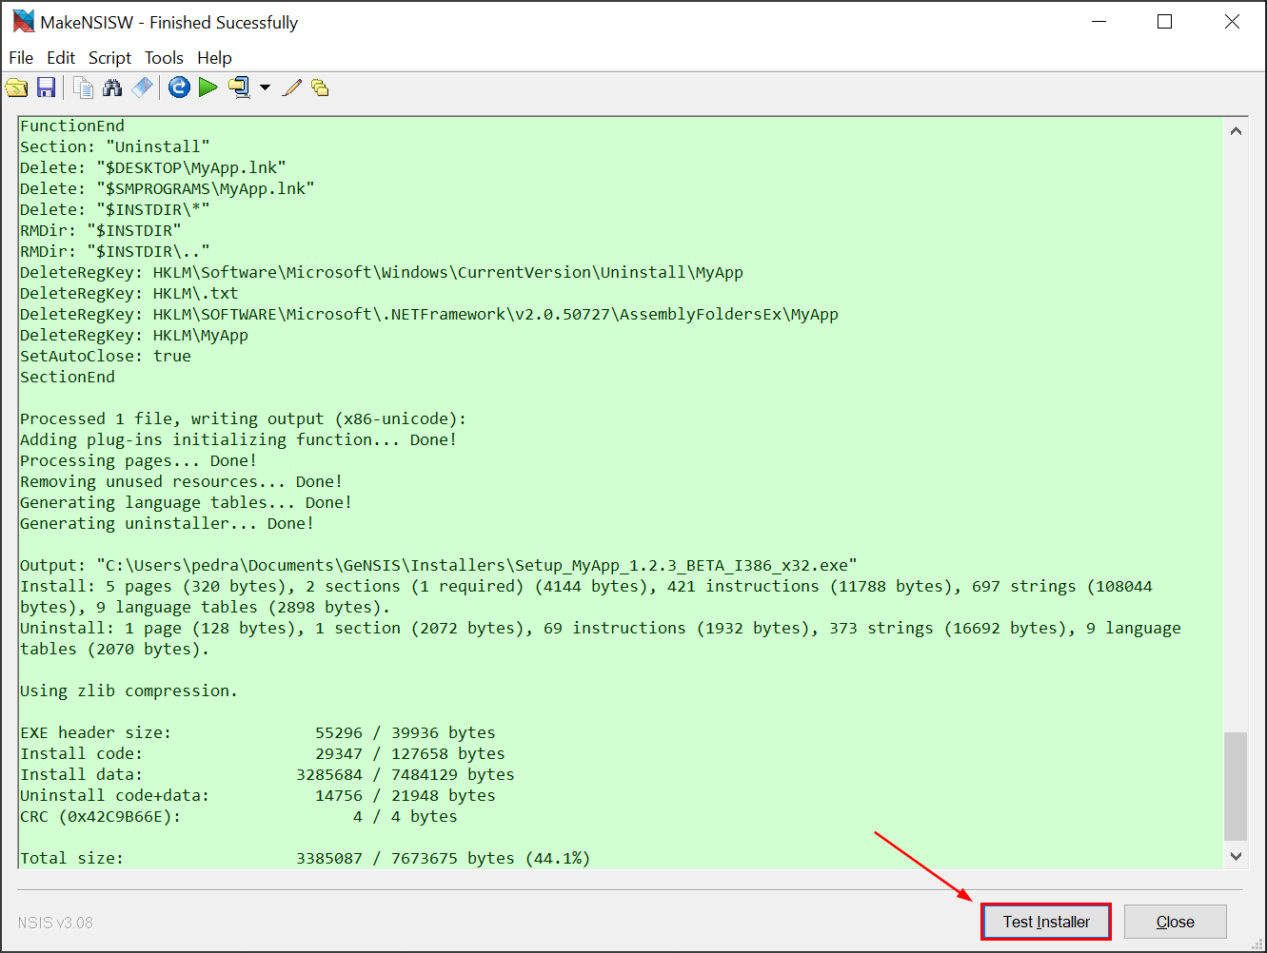1267x953 pixels.
Task: Click the 'CRC (0x42C9B66E):' line
Action: (x=239, y=816)
